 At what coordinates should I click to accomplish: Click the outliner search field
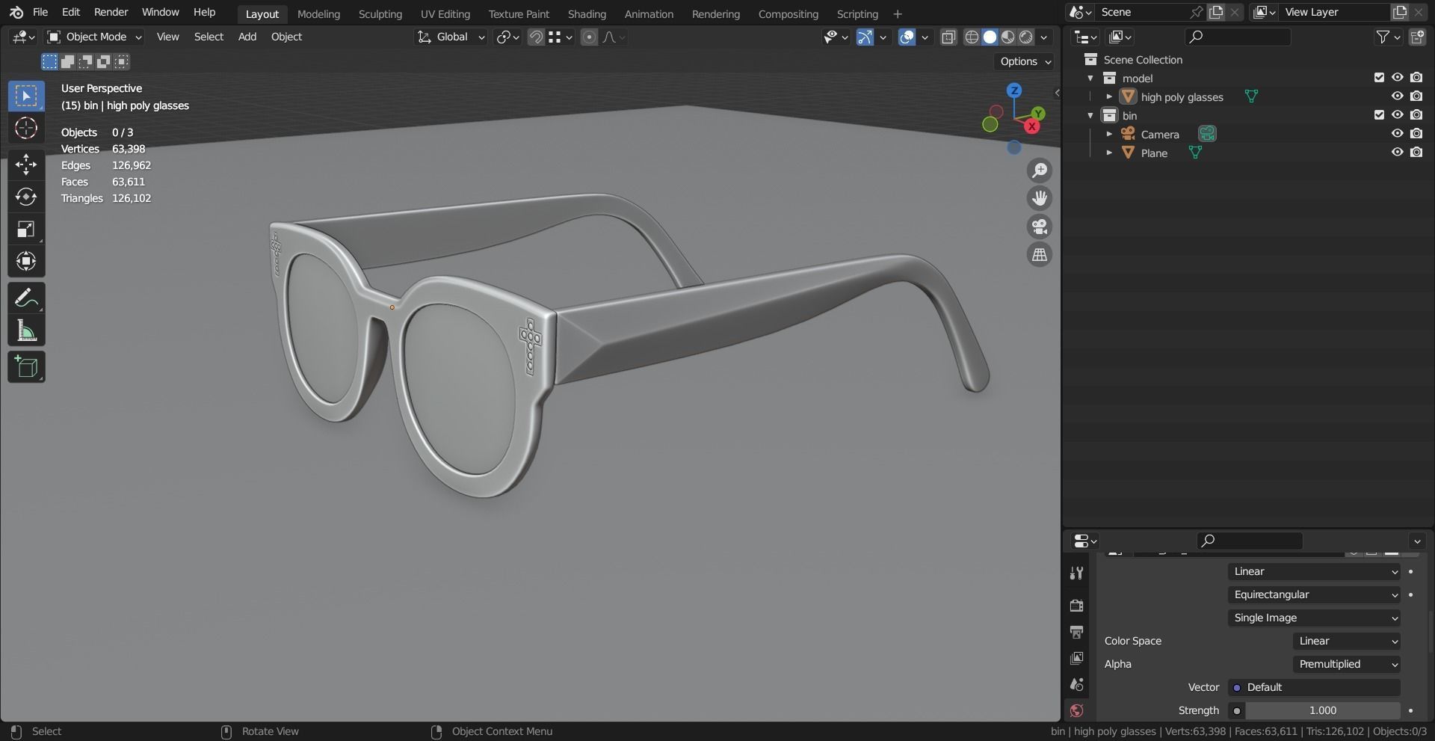click(x=1238, y=37)
